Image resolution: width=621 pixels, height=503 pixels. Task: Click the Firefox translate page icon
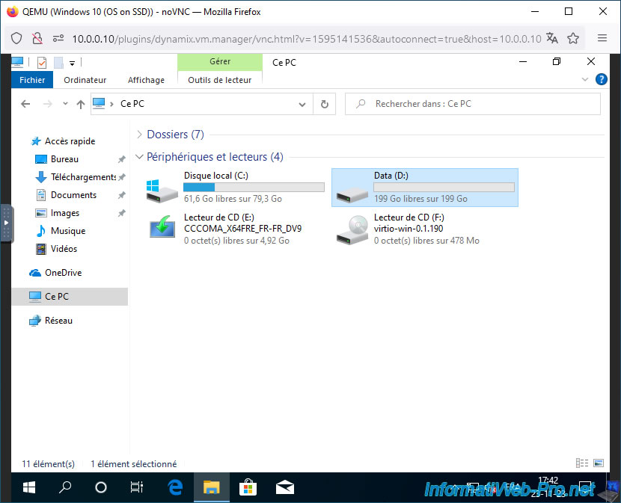click(x=552, y=38)
